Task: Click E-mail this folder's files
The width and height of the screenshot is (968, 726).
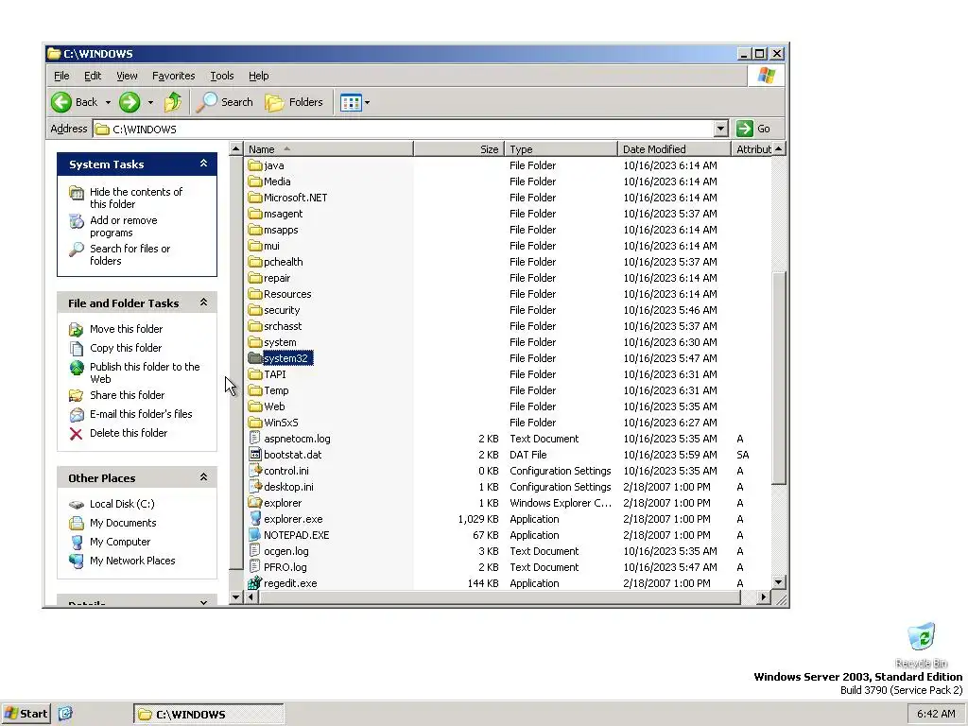Action: tap(141, 414)
